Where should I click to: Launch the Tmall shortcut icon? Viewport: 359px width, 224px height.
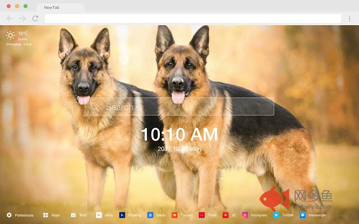click(202, 215)
